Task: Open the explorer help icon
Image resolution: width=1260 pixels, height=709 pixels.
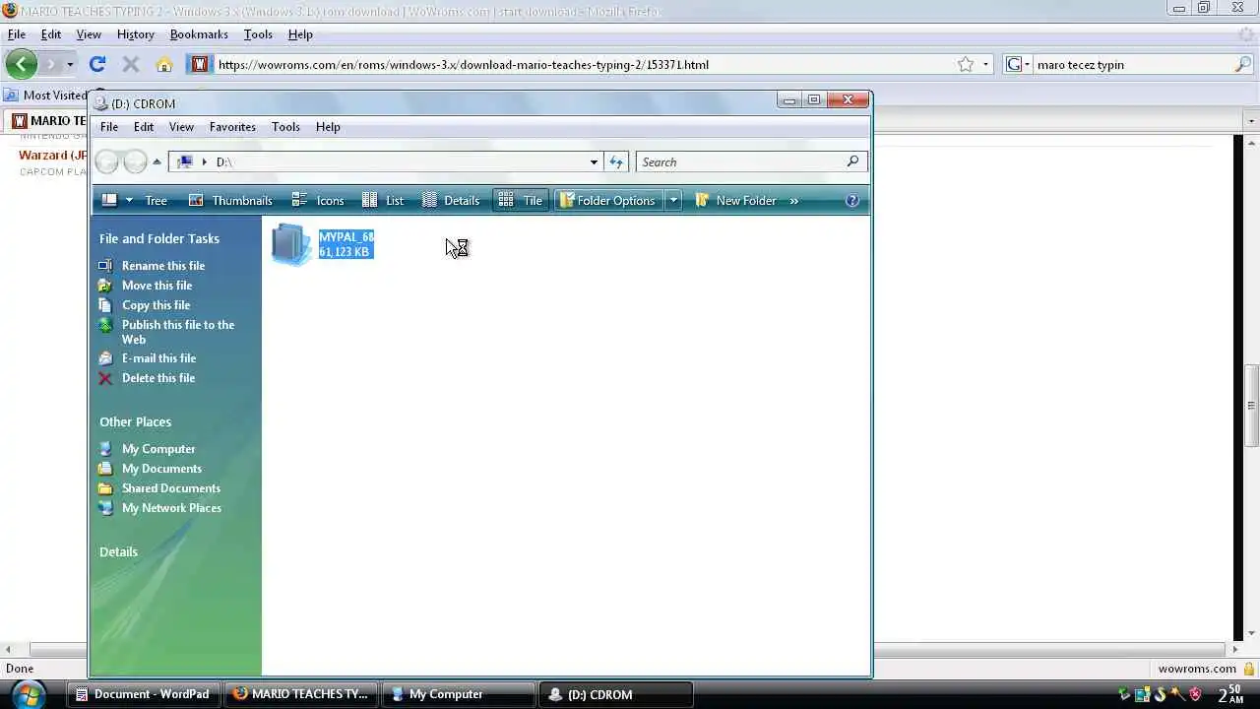Action: [x=852, y=200]
